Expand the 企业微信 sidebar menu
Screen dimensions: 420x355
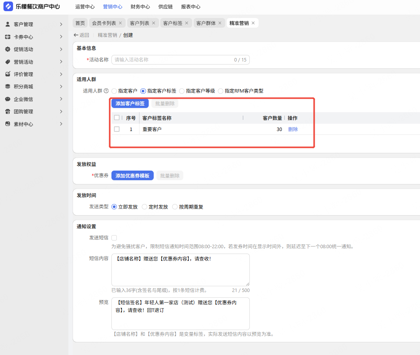pyautogui.click(x=61, y=99)
